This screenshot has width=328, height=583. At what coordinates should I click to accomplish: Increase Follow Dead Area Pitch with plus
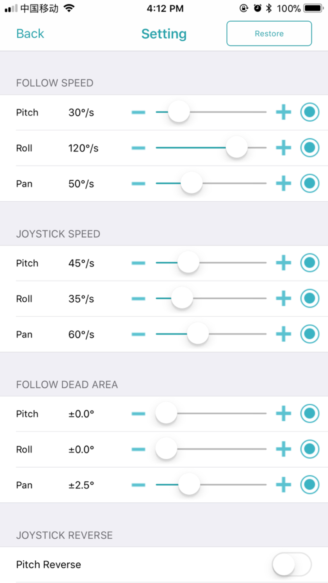(x=283, y=413)
